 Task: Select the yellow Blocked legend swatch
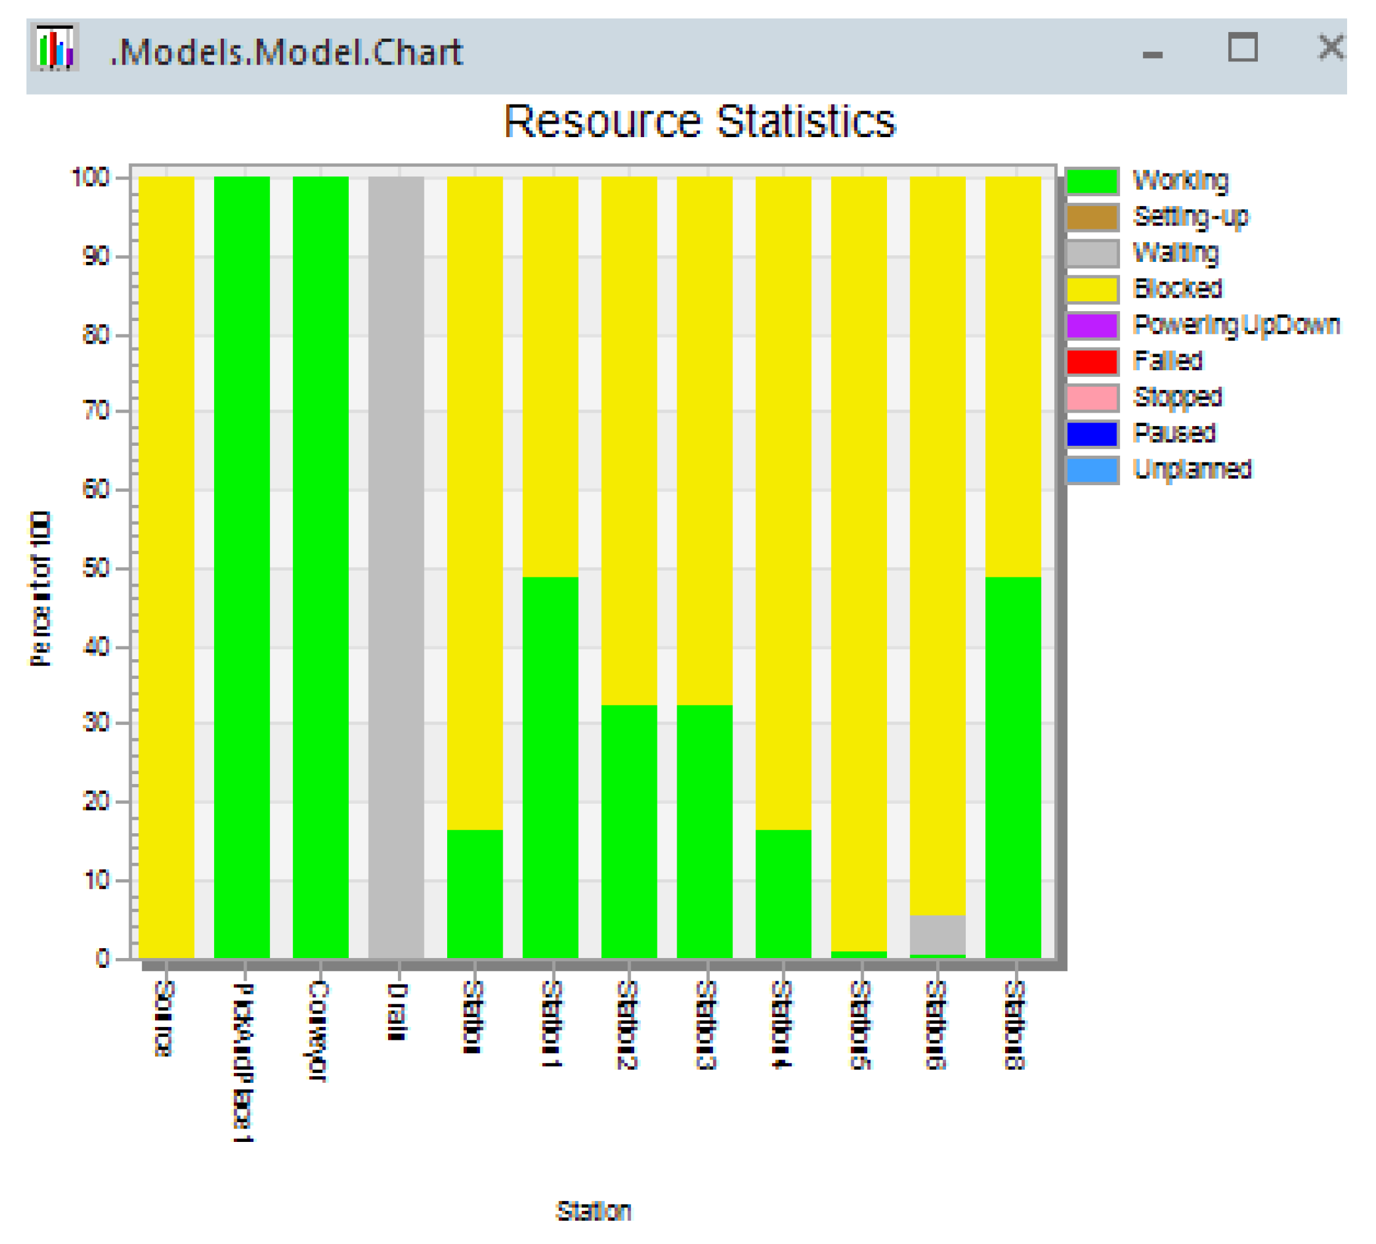point(1091,290)
